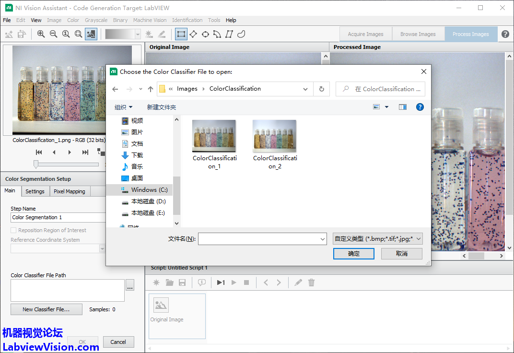Click the 确定 (OK) button
The image size is (514, 353).
pos(353,254)
